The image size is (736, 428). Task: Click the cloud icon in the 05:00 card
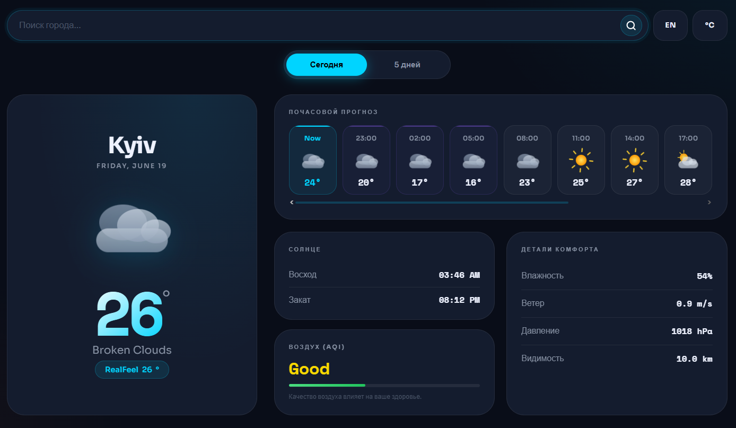click(x=474, y=161)
